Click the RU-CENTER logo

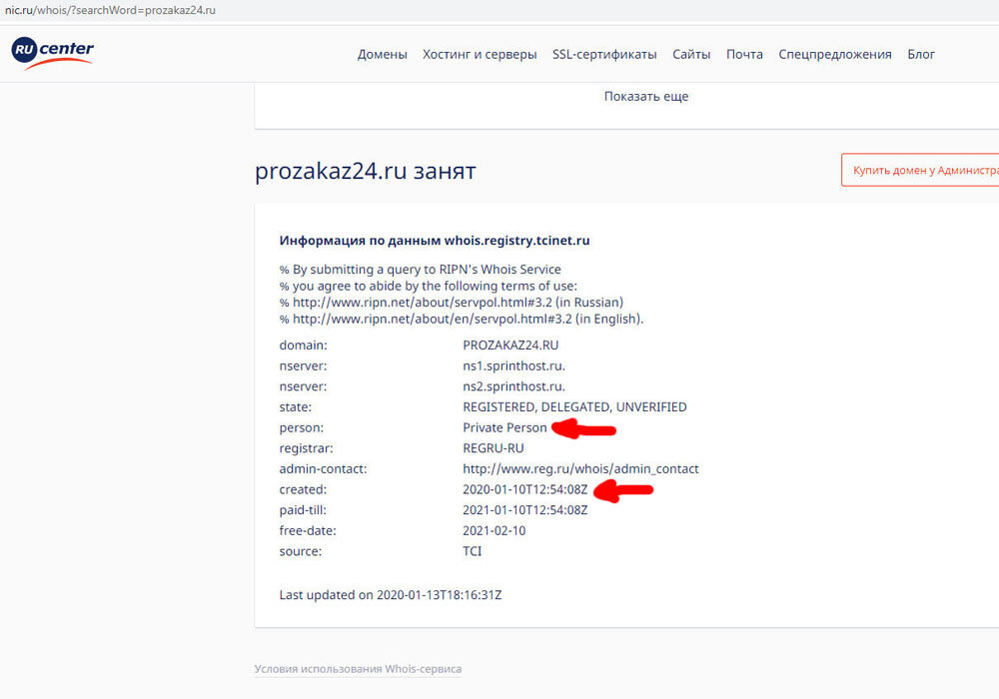point(53,53)
